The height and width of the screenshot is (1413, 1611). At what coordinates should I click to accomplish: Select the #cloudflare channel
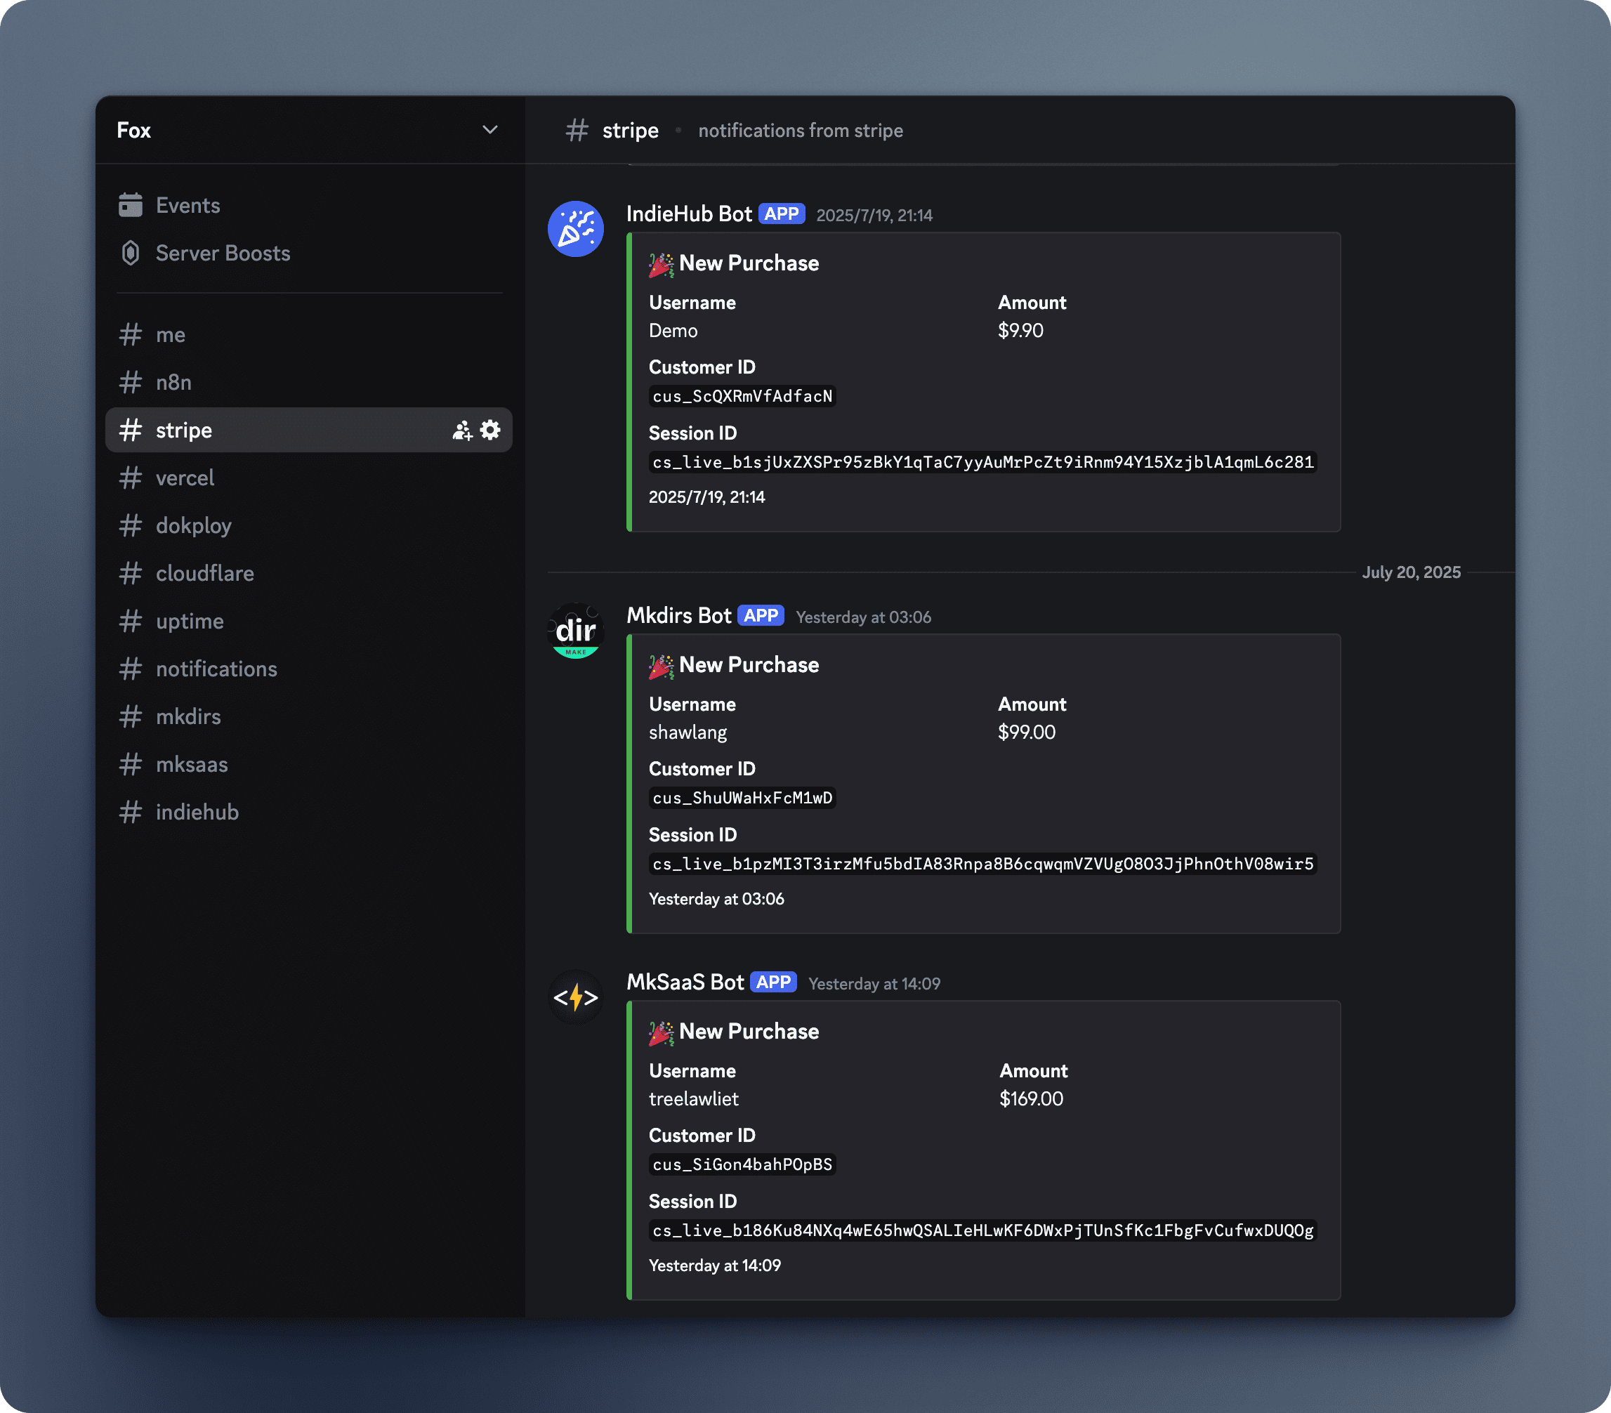[205, 573]
